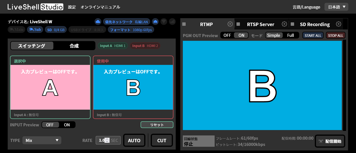Click the フォーマット 1080p 60fps badge
356x153 pixels.
point(131,29)
